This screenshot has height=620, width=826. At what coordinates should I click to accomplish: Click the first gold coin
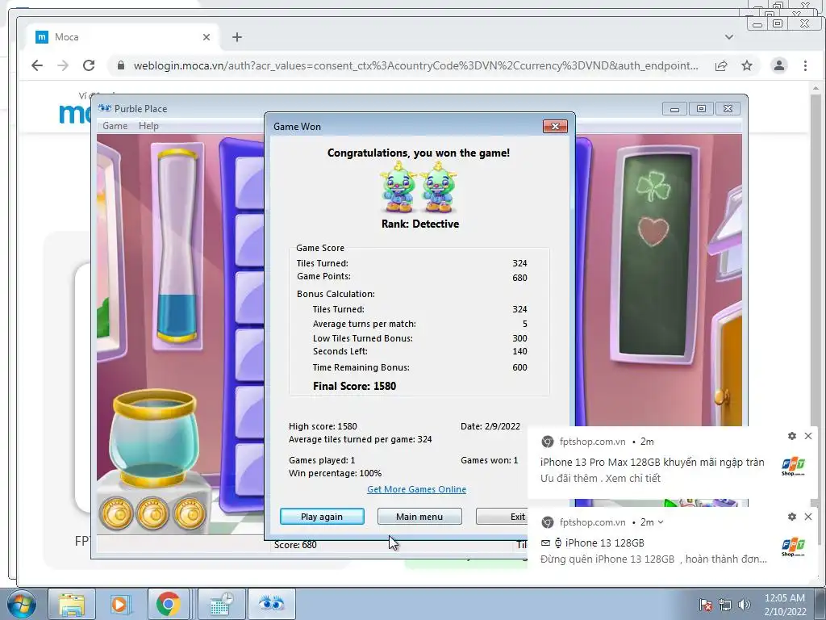(117, 513)
